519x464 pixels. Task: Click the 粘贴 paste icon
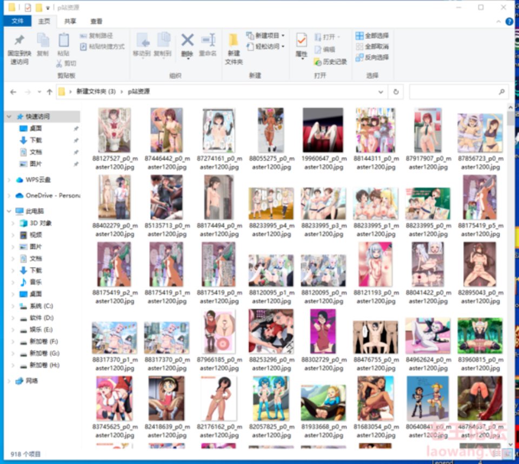(64, 40)
